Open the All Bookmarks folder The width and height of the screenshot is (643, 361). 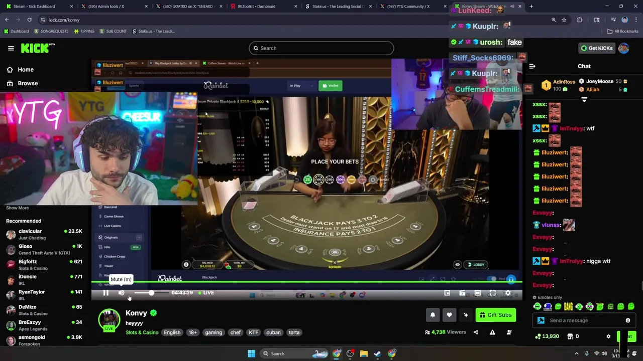point(623,31)
